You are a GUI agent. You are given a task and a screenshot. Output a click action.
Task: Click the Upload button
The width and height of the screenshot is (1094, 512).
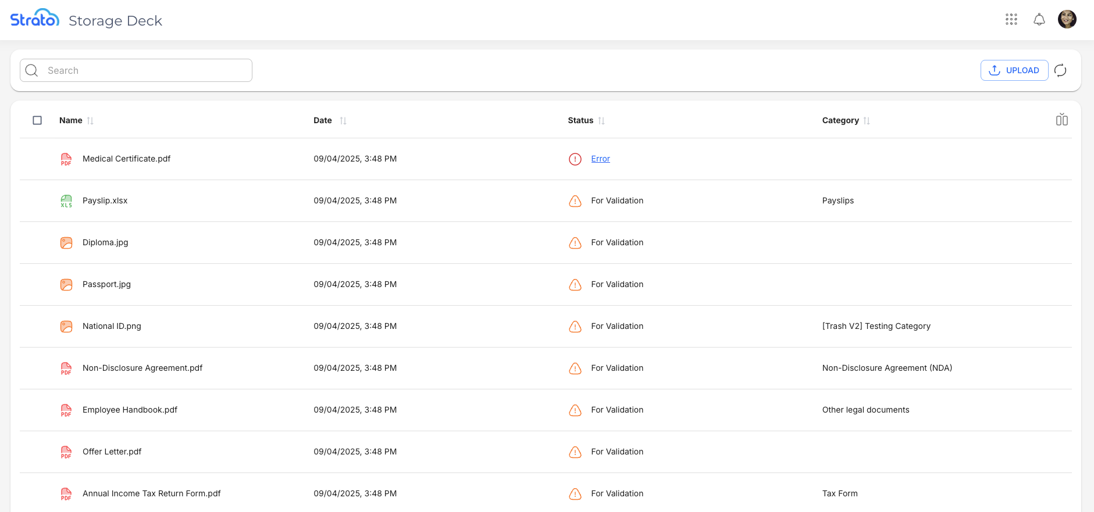1014,70
